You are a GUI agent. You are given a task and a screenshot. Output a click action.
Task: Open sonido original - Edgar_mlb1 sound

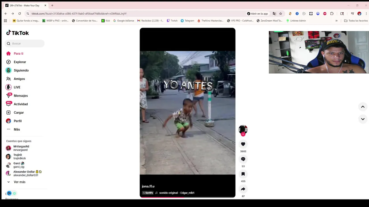[177, 193]
